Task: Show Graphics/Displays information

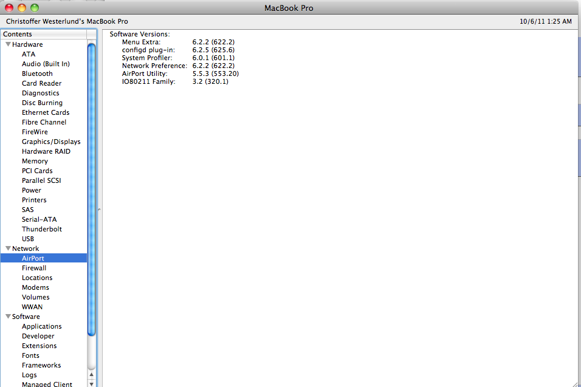Action: pyautogui.click(x=51, y=142)
